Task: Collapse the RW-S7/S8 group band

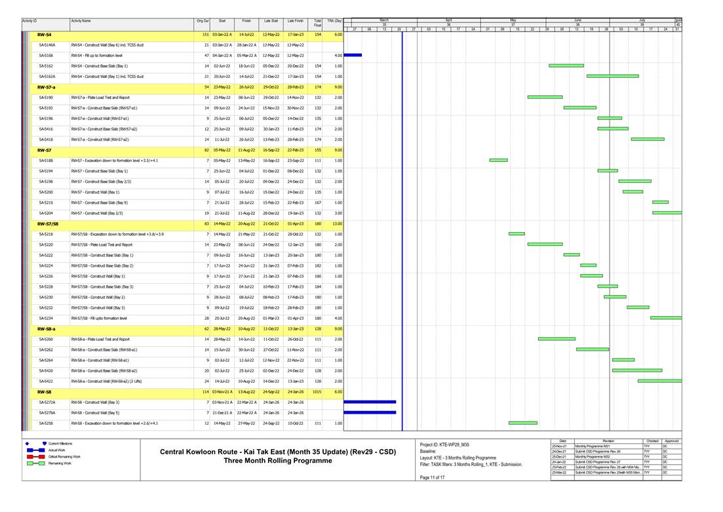Action: (47, 224)
